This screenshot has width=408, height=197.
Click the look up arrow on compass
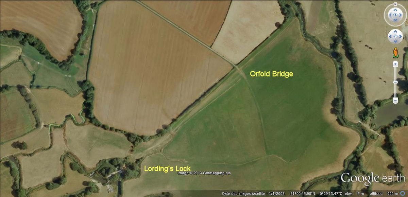click(395, 10)
